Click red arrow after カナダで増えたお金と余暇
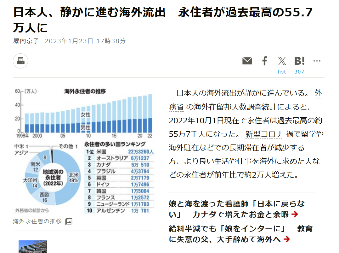339x253 pixels. pyautogui.click(x=295, y=215)
